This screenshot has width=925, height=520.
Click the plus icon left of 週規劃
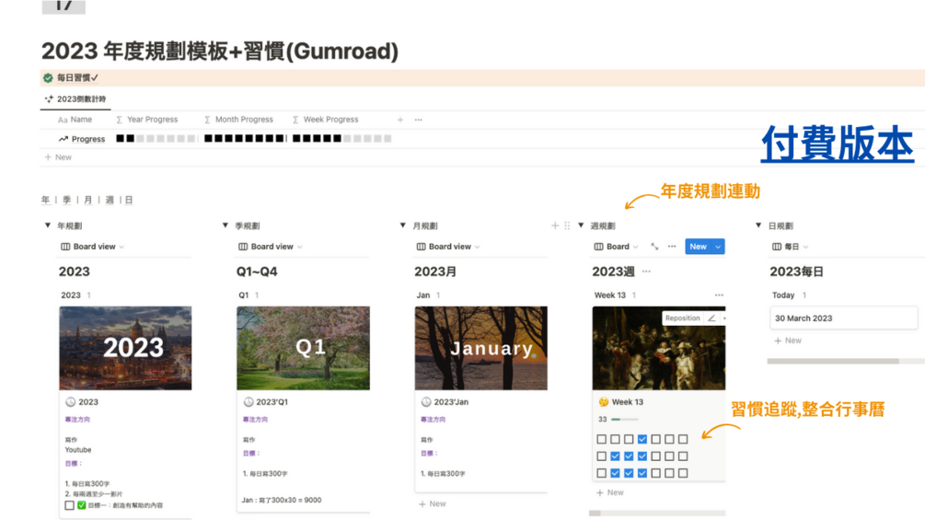click(x=554, y=225)
